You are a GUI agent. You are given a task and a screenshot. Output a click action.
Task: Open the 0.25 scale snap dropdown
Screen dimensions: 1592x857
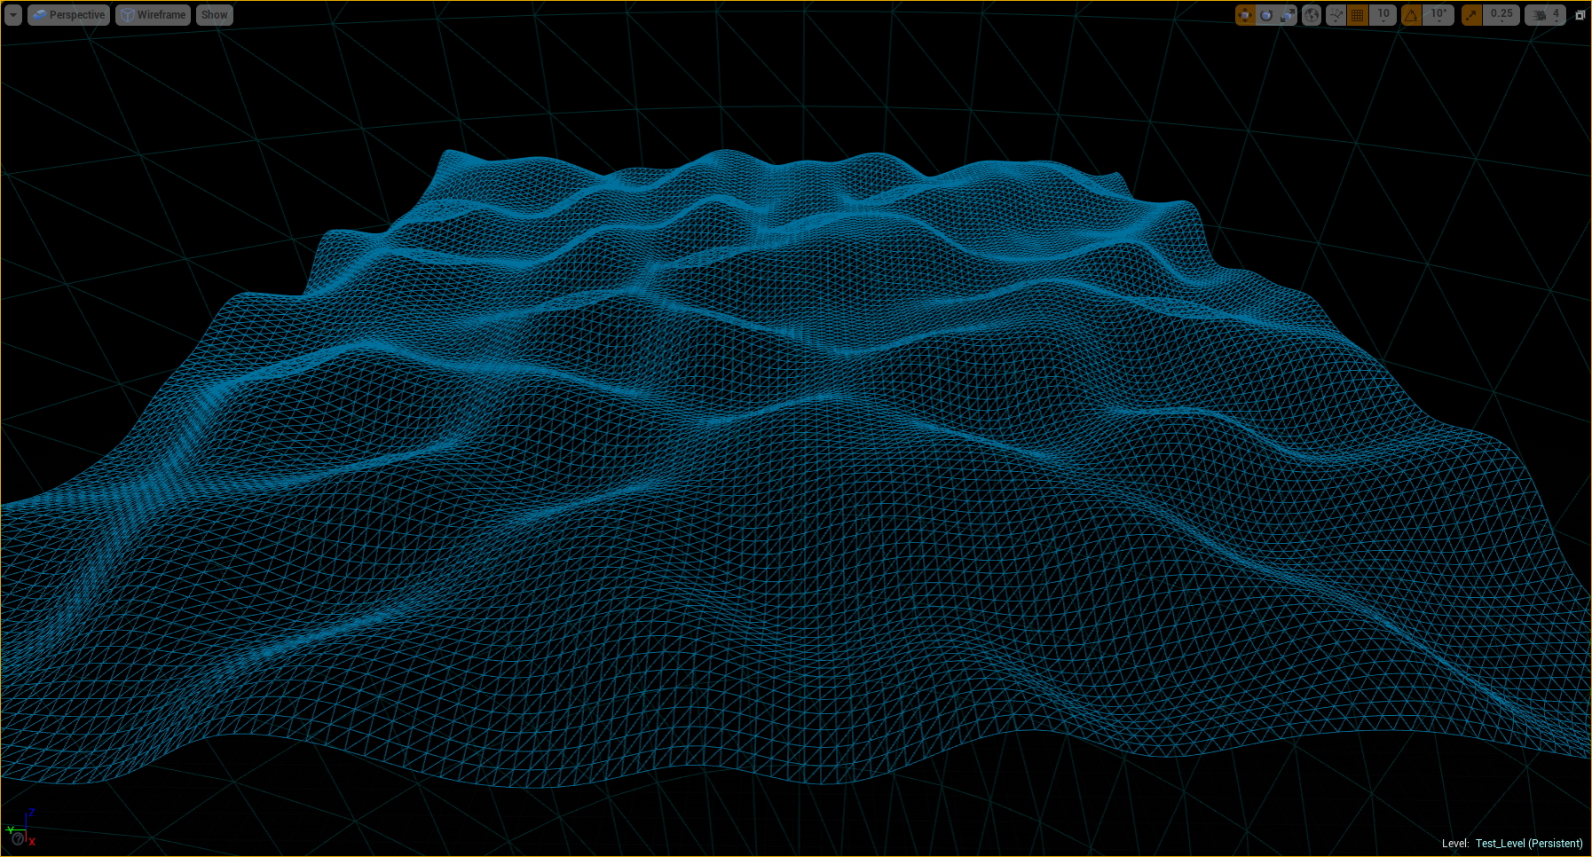[x=1501, y=15]
